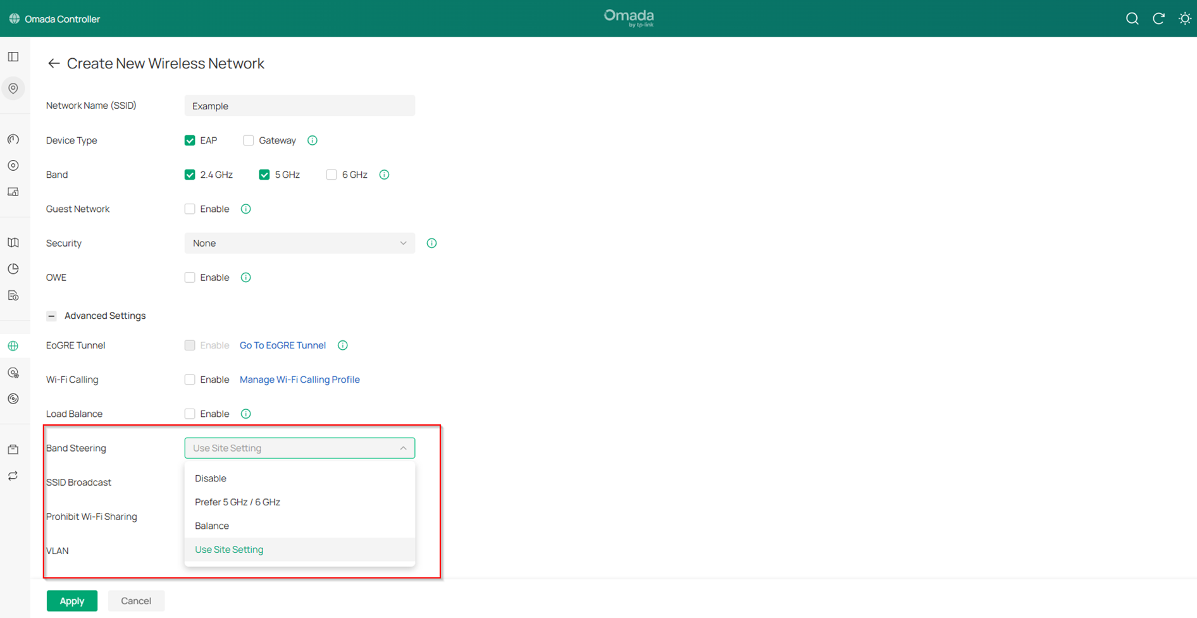Enable the Guest Network option
Viewport: 1197px width, 618px height.
189,208
